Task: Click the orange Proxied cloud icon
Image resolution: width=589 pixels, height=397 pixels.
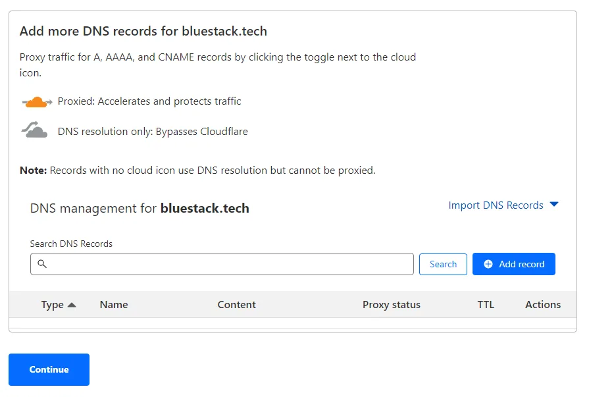Action: point(37,101)
